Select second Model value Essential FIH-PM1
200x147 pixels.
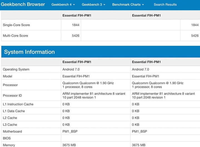click(x=146, y=76)
